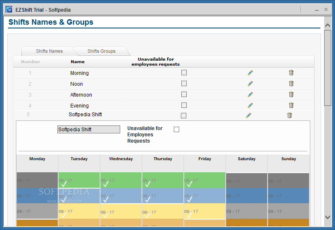335x230 pixels.
Task: Edit the Noon shift with pencil icon
Action: 250,83
